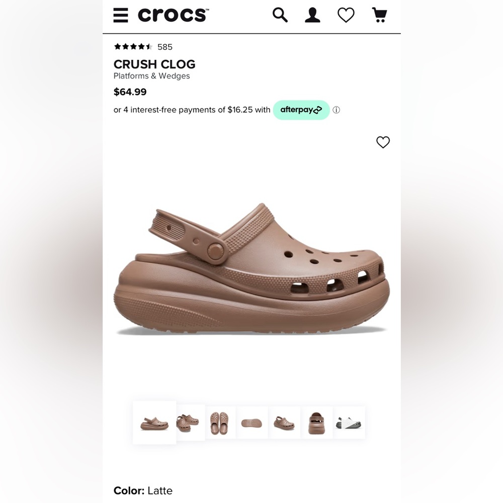Open the search icon
This screenshot has height=503, width=503.
(280, 15)
